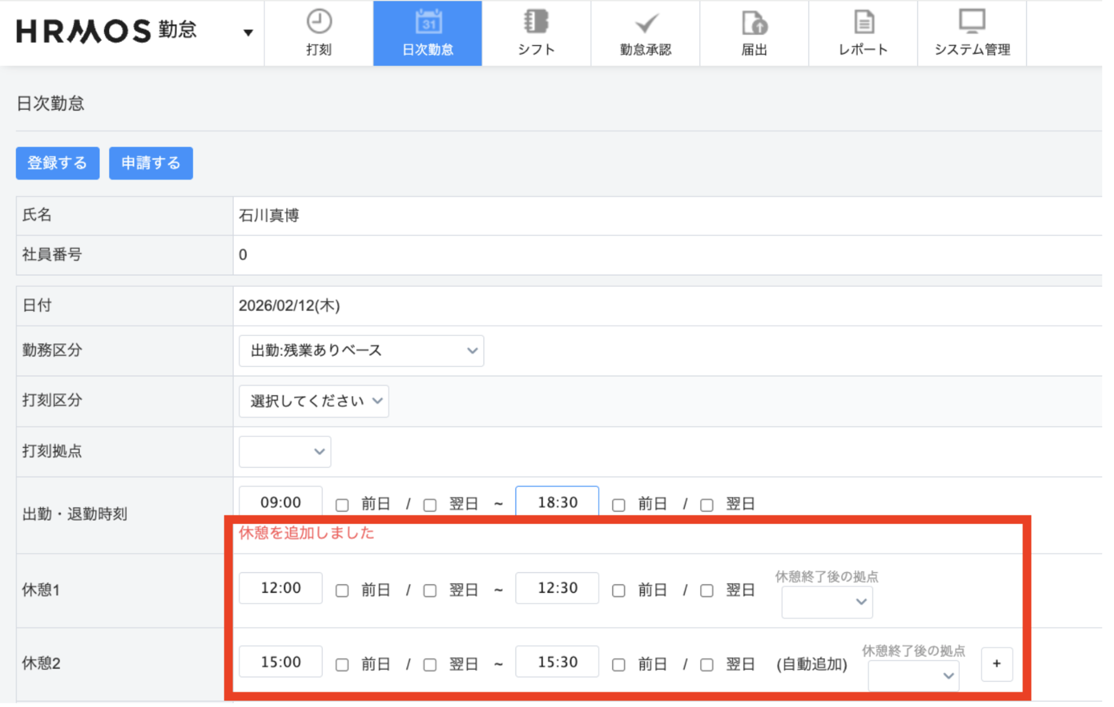Expand the HRMOS 勤怠 product switcher arrow
The height and width of the screenshot is (707, 1114).
[248, 32]
